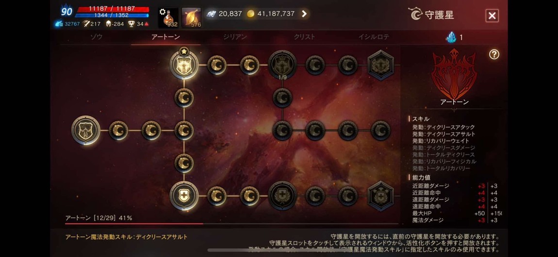Click the blue crystal icon beside 1

pyautogui.click(x=451, y=37)
